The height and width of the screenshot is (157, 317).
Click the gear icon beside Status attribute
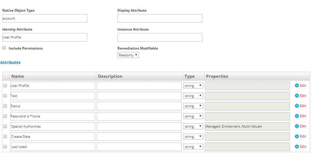point(297,106)
